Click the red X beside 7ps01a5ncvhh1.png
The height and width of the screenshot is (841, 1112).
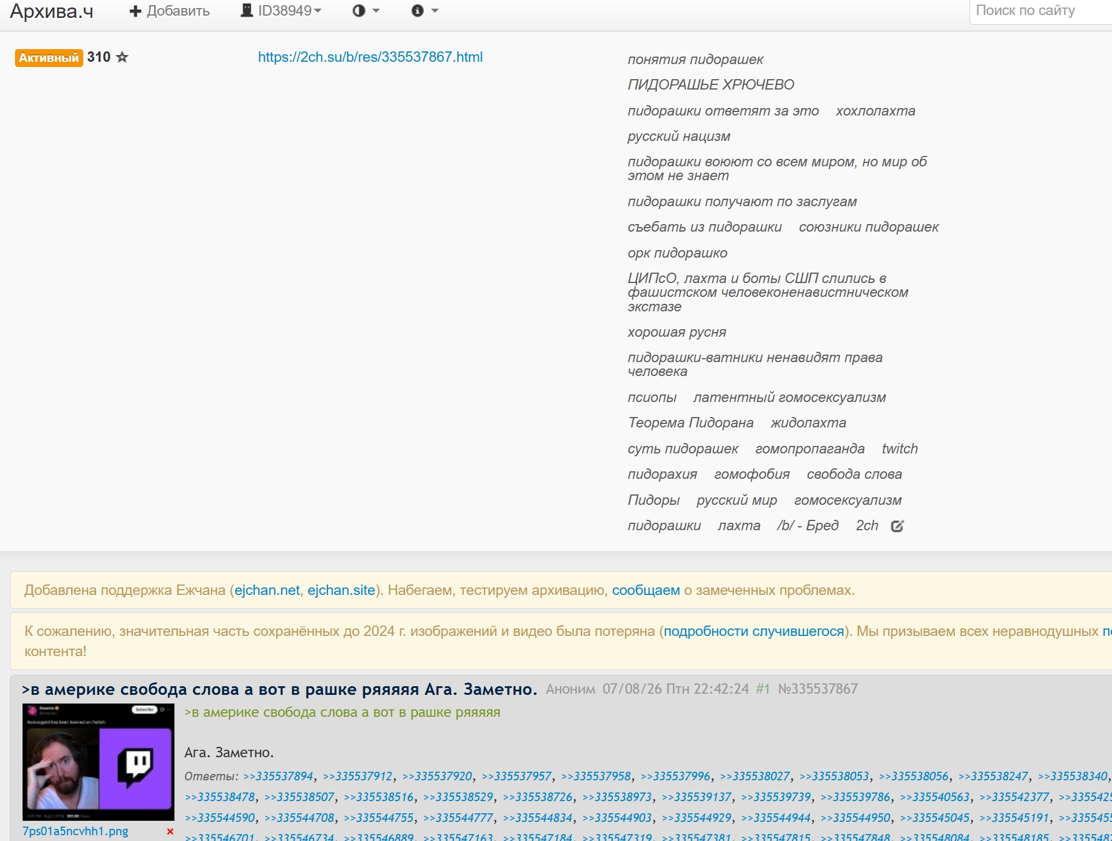(170, 831)
